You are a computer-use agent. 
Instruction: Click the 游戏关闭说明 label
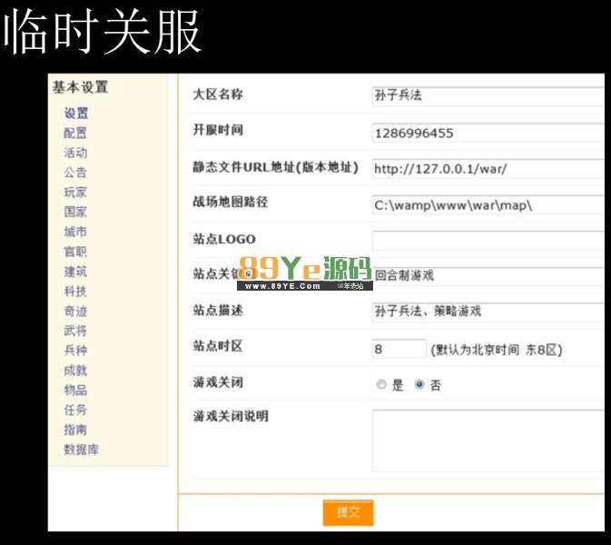click(x=231, y=416)
